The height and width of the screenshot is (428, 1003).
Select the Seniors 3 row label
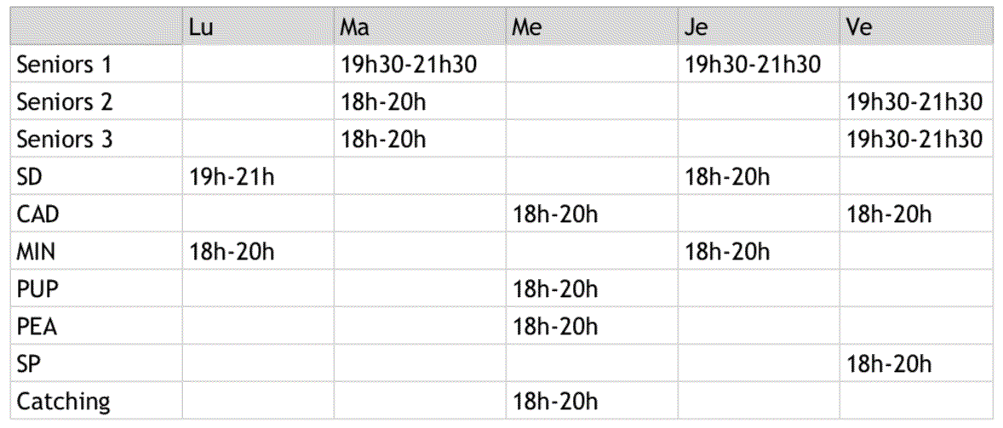[64, 140]
